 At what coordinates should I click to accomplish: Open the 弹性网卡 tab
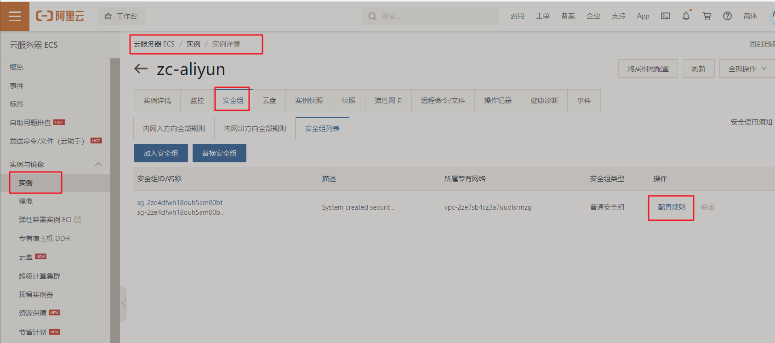pos(388,101)
